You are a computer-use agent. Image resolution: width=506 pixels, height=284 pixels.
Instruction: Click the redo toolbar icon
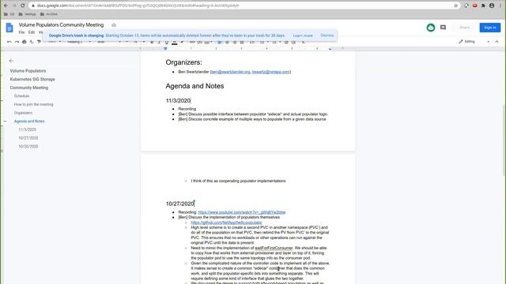point(17,42)
